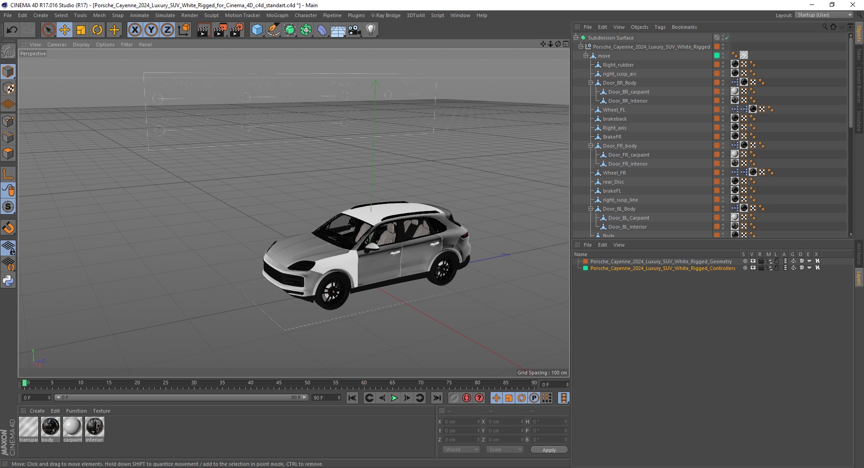Open Render Settings icon
Screen dimensions: 864x468
237,30
